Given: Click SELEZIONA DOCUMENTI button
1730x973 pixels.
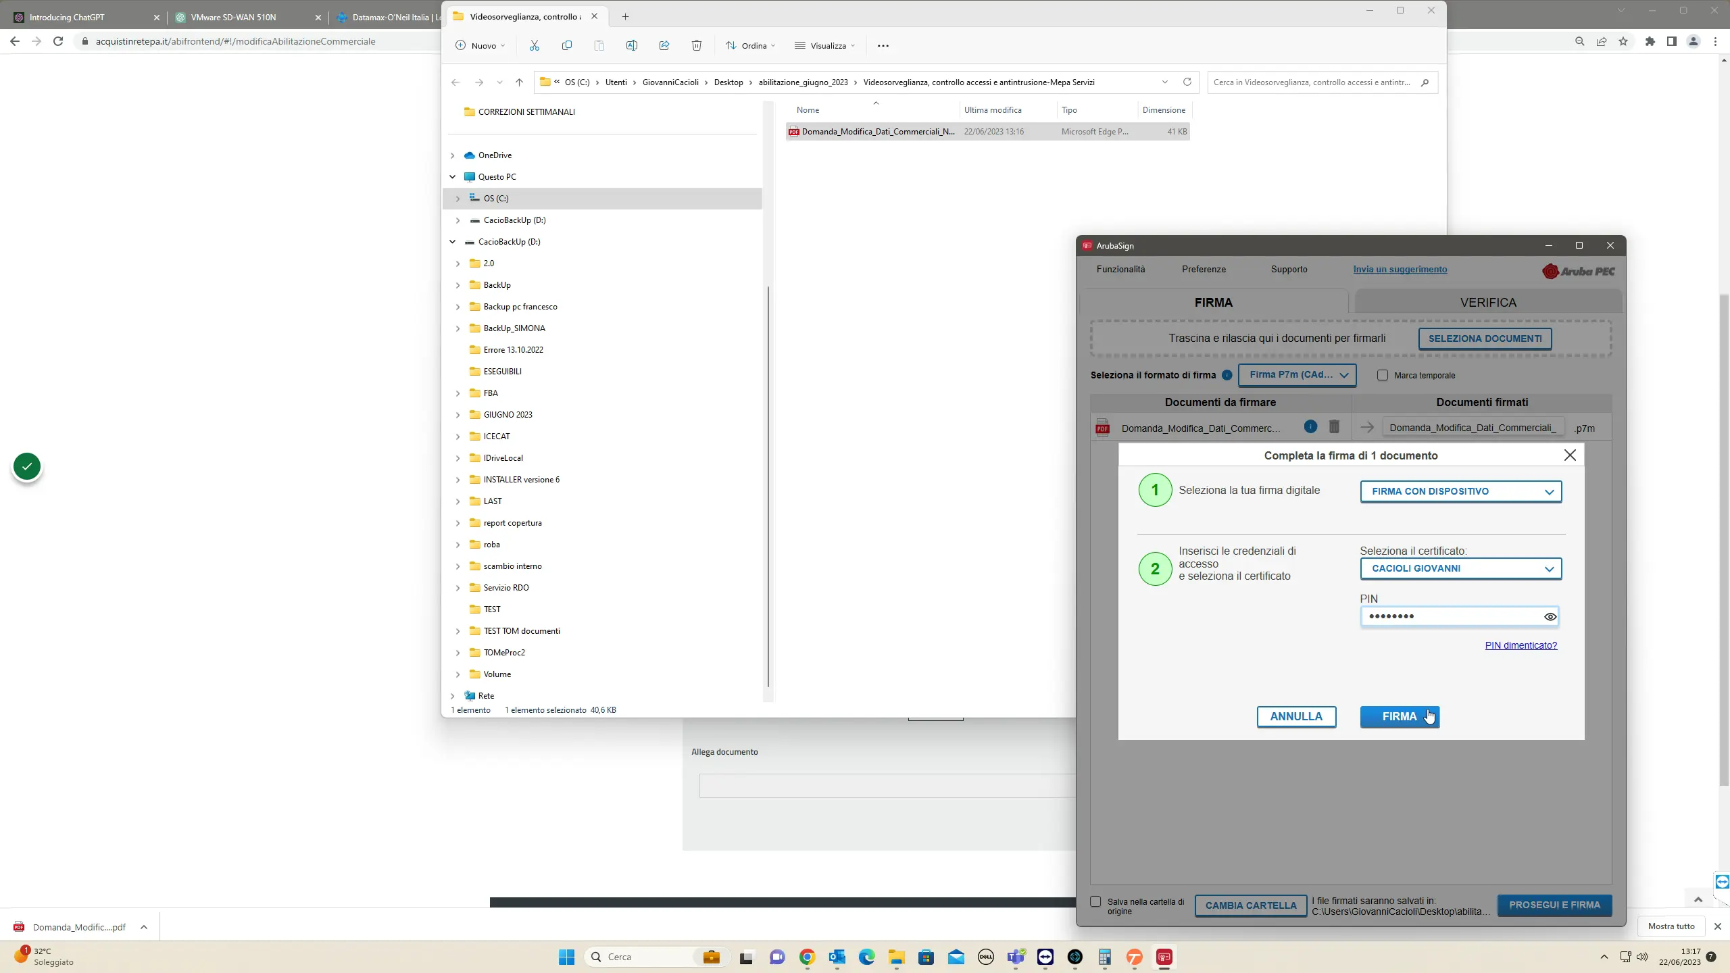Looking at the screenshot, I should [1485, 339].
